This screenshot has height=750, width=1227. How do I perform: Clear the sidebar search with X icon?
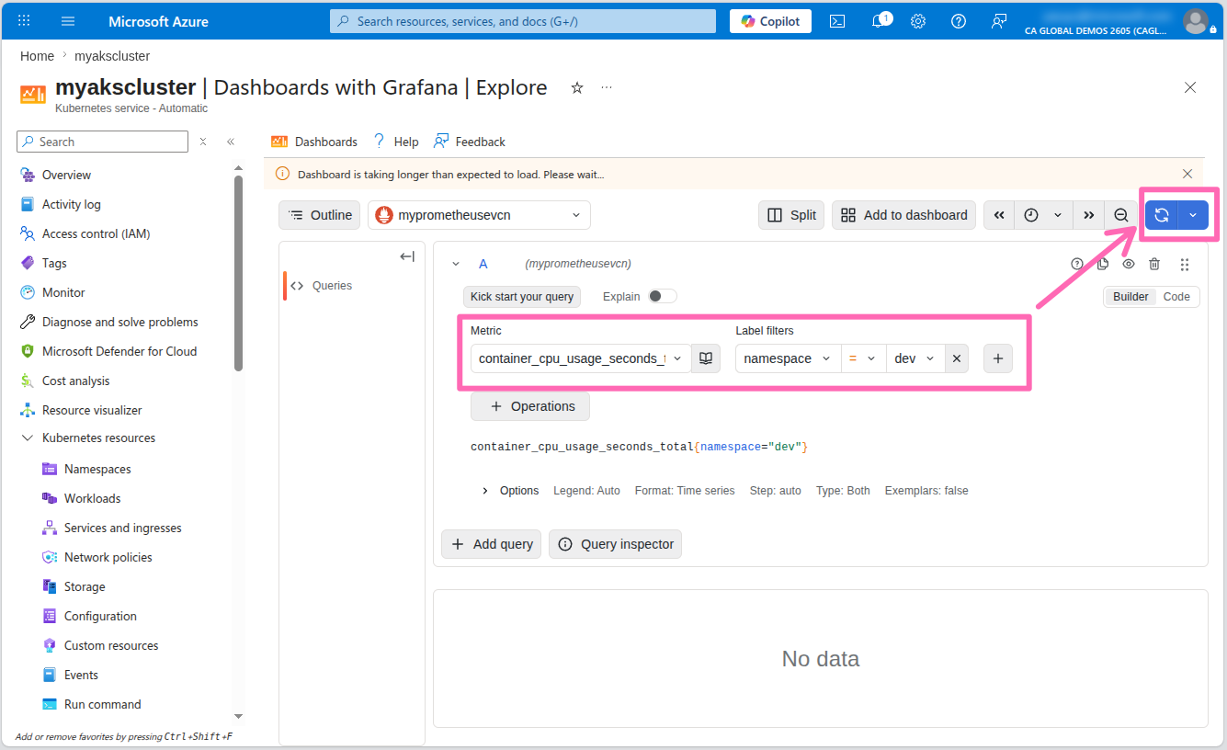[x=203, y=142]
